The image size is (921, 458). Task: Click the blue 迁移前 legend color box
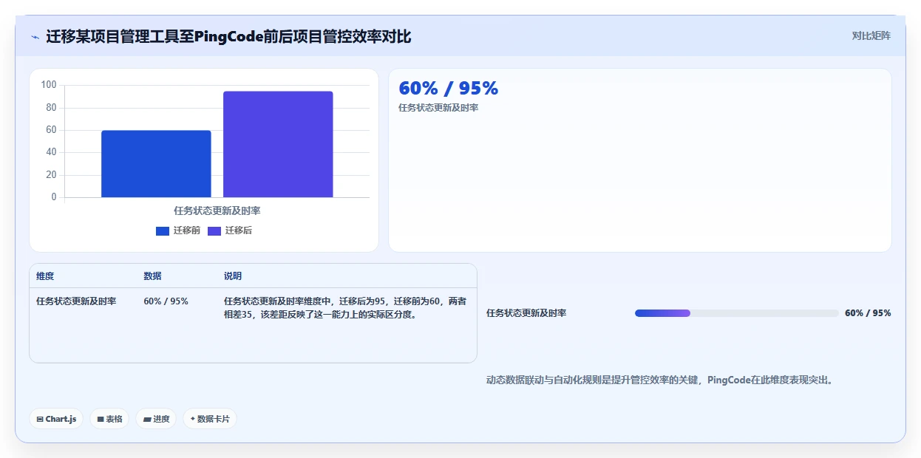163,231
